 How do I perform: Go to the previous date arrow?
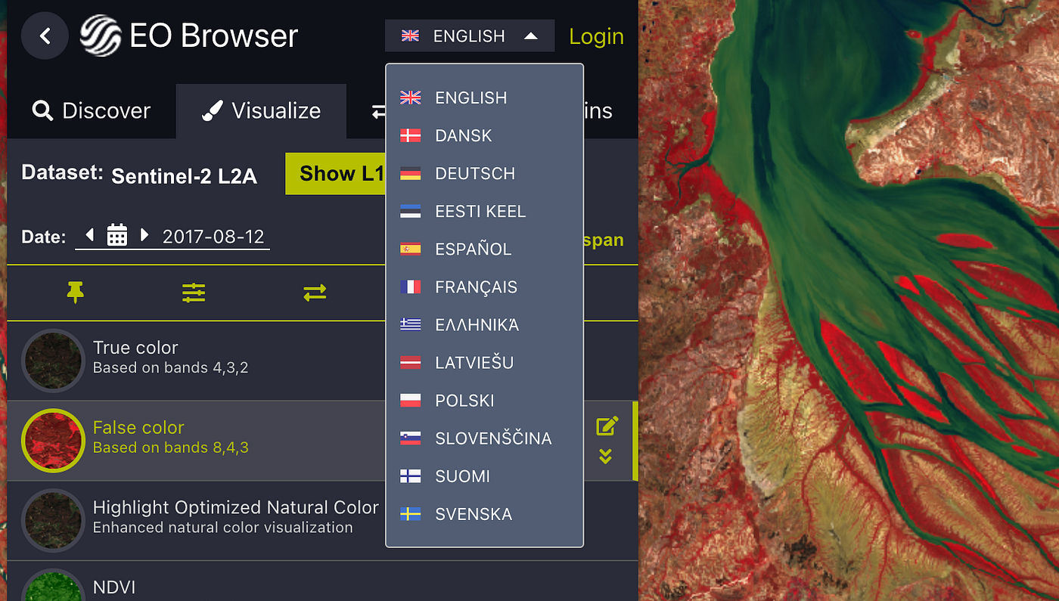pyautogui.click(x=90, y=235)
